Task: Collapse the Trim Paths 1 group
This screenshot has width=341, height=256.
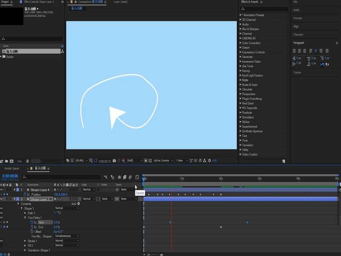Action: click(25, 218)
